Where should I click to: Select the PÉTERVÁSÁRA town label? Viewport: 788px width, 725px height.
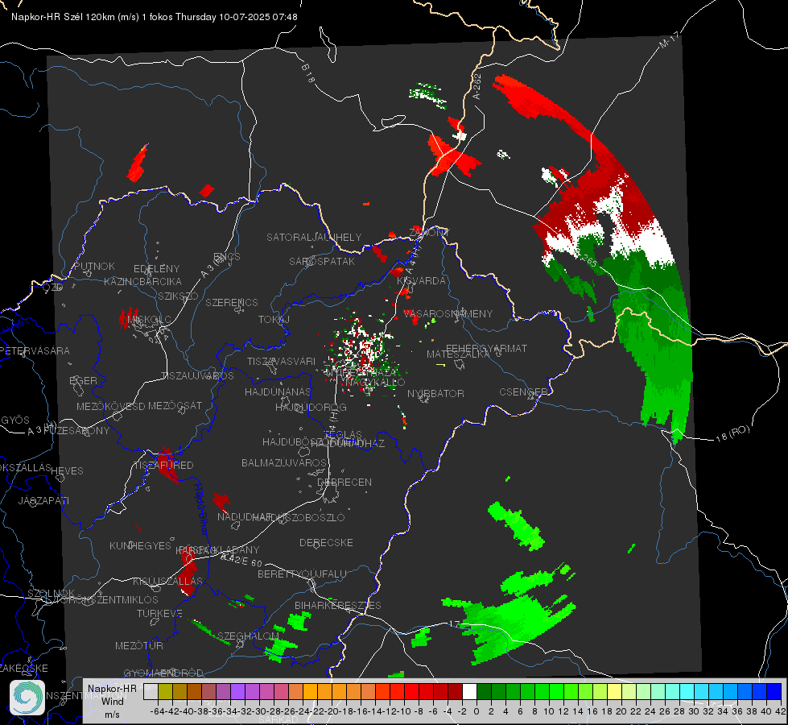[x=35, y=350]
